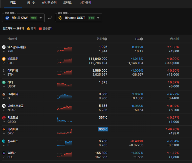
Task: Open help icon next to 김프 column
Action: coord(142,39)
